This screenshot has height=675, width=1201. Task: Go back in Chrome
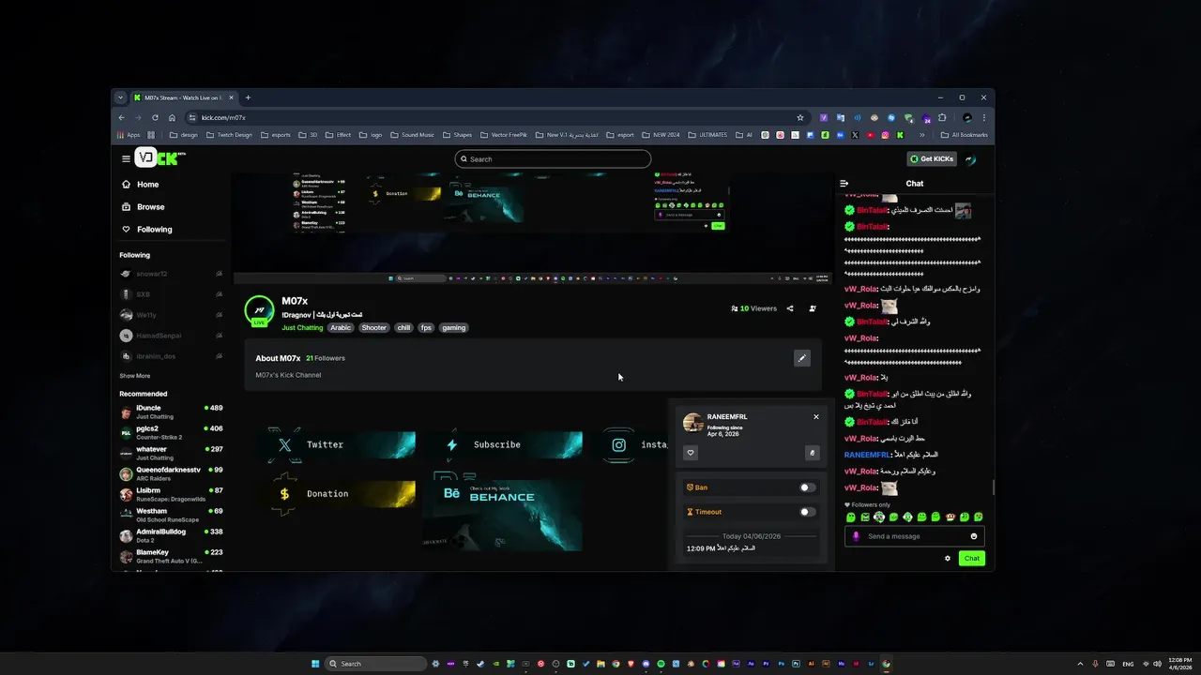point(121,118)
